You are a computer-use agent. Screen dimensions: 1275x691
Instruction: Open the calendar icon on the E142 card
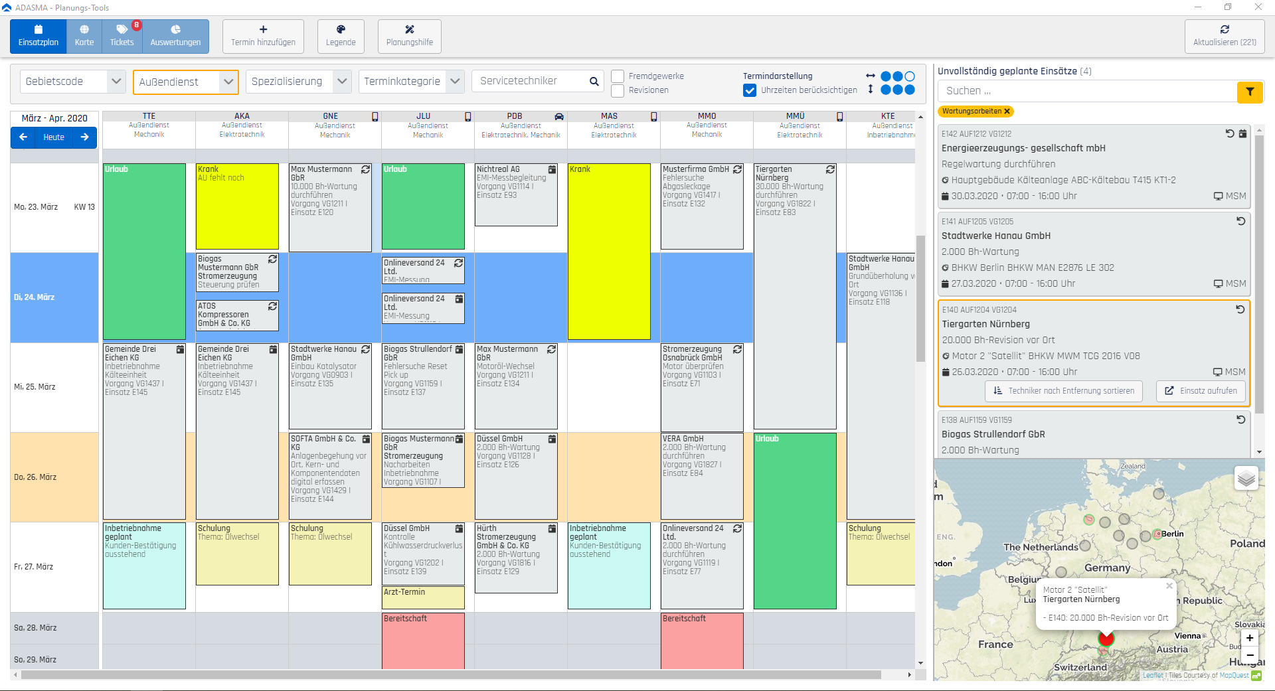pos(1243,133)
